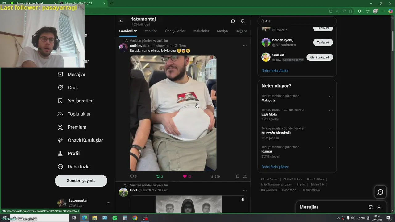This screenshot has width=395, height=222.
Task: Show more trends under Neler oluyor
Action: [275, 167]
